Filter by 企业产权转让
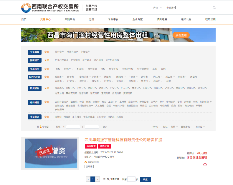 (x=62, y=60)
